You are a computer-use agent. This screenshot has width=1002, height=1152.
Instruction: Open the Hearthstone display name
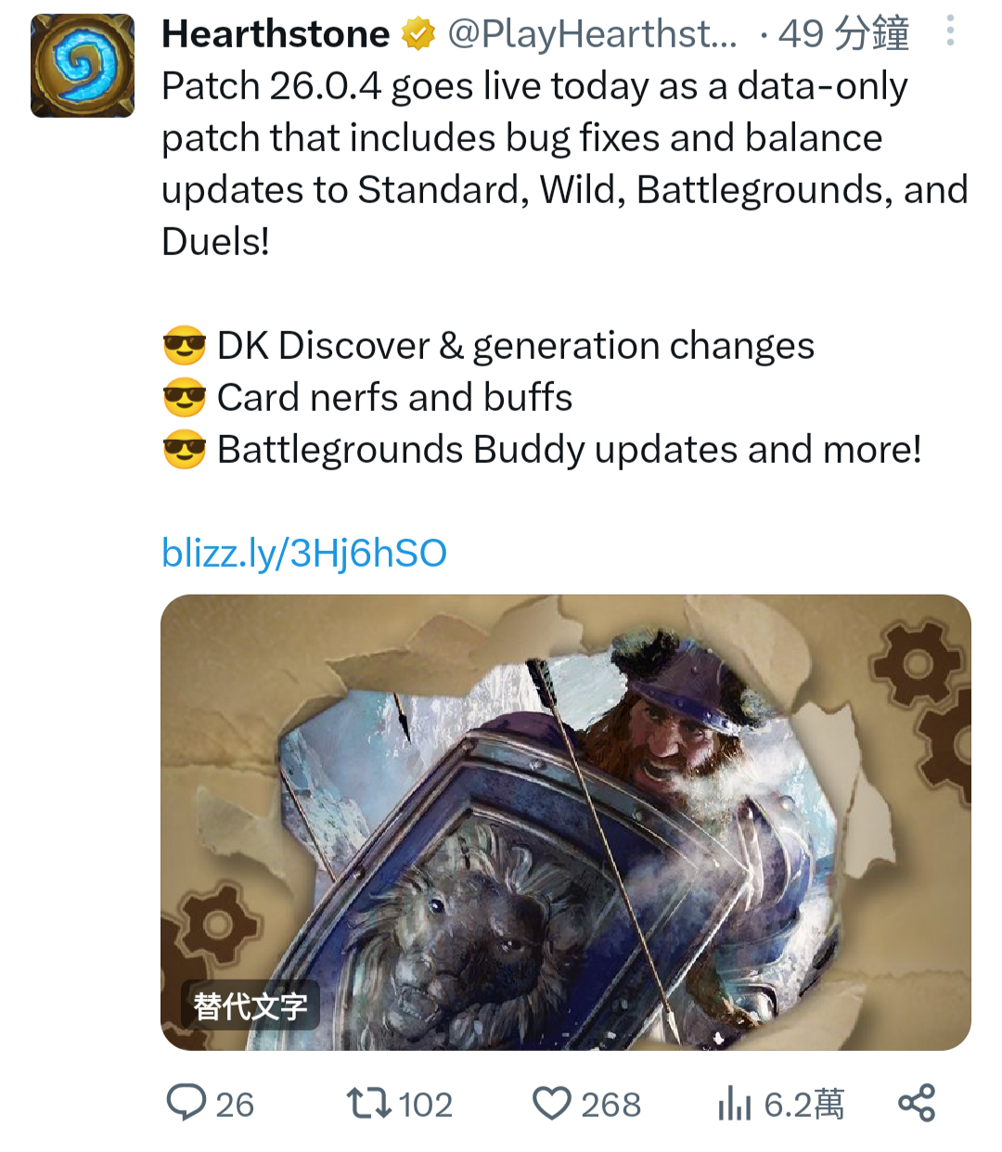click(x=276, y=34)
